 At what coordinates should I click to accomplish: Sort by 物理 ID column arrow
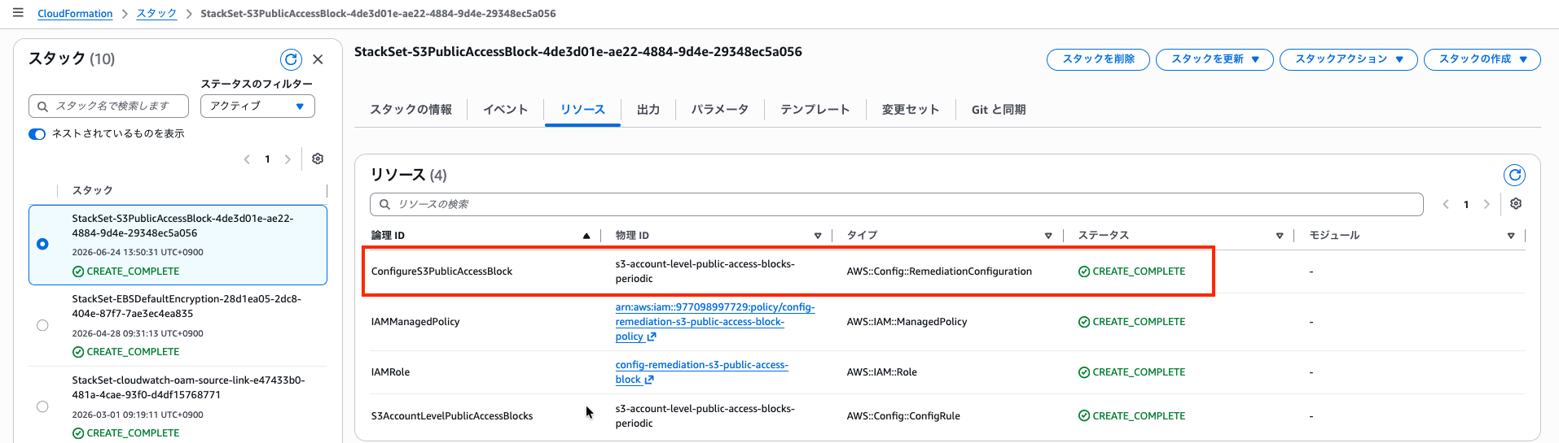[x=818, y=236]
